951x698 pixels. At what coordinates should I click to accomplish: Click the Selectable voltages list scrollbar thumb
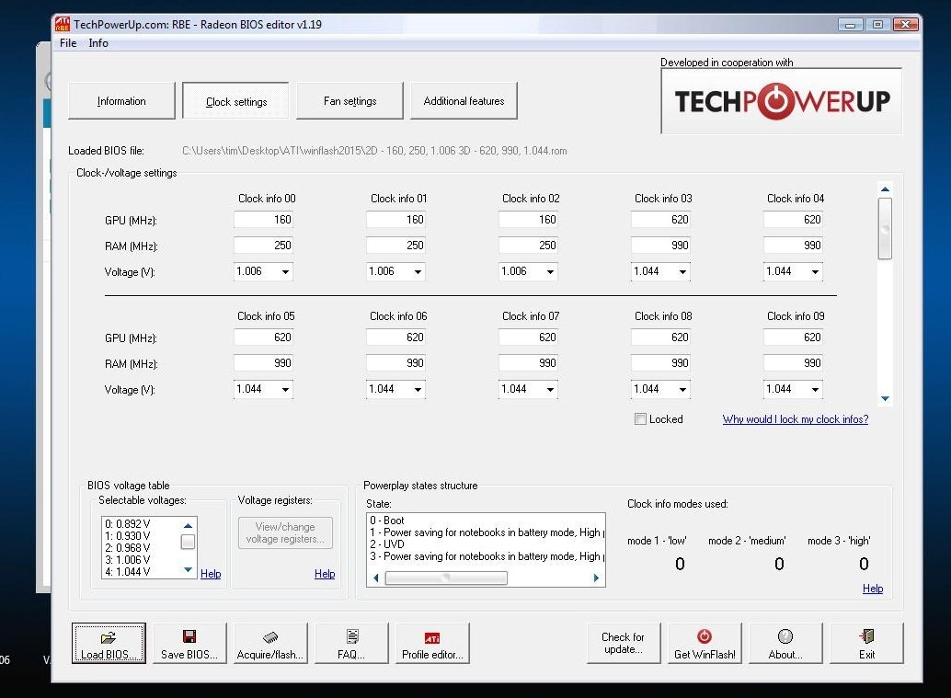[188, 542]
